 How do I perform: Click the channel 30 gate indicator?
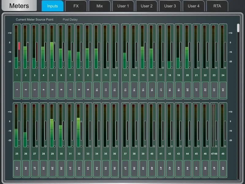tap(63, 146)
